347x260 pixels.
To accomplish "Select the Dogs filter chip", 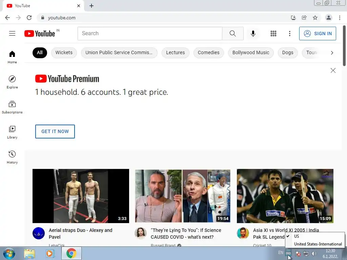I will (x=288, y=52).
